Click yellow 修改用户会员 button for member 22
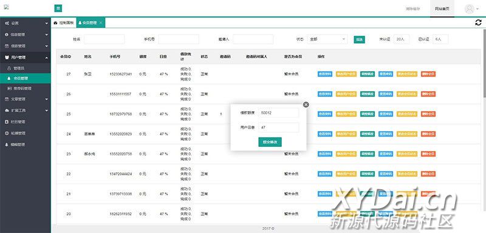Screen dimensions: 486x233 346,174
